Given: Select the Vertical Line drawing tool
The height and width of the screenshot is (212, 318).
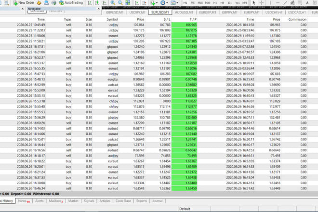Looking at the screenshot, I should click(x=270, y=2).
